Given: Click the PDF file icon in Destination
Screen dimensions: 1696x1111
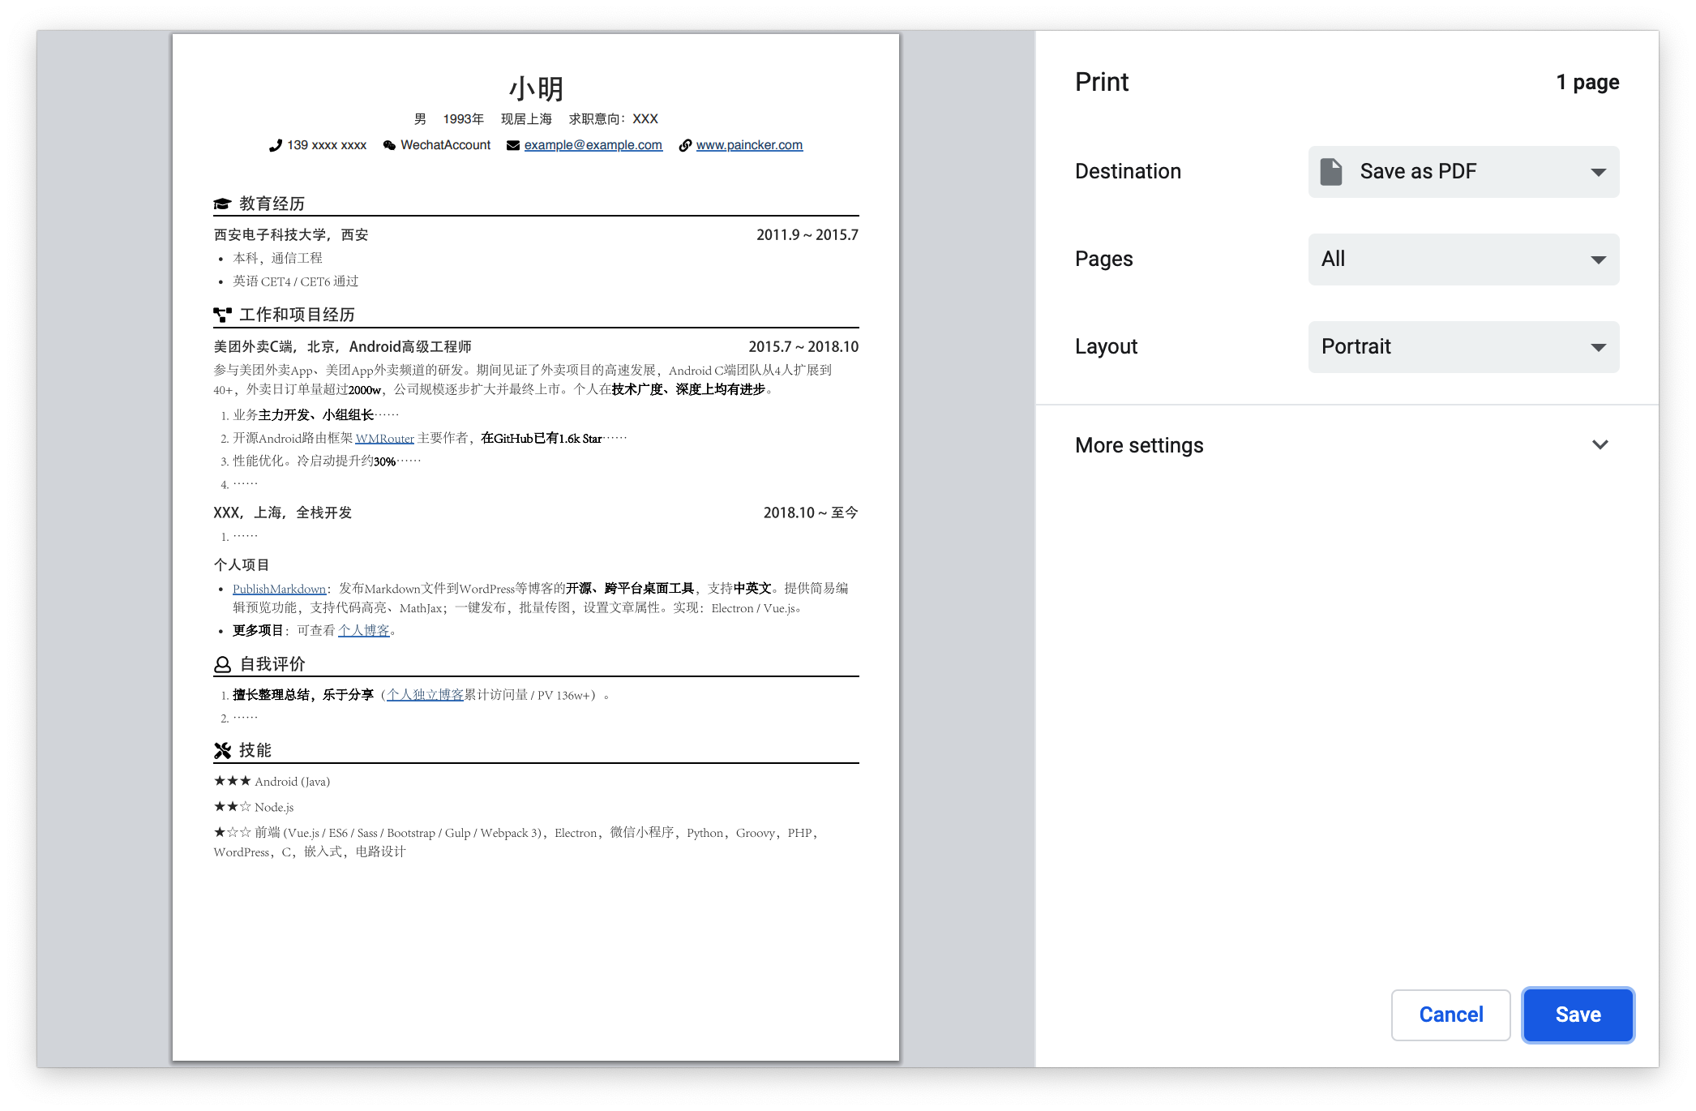Looking at the screenshot, I should (1331, 172).
